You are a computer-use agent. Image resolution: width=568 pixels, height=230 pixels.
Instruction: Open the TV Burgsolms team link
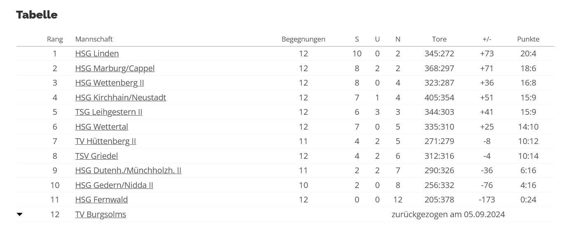pyautogui.click(x=101, y=214)
